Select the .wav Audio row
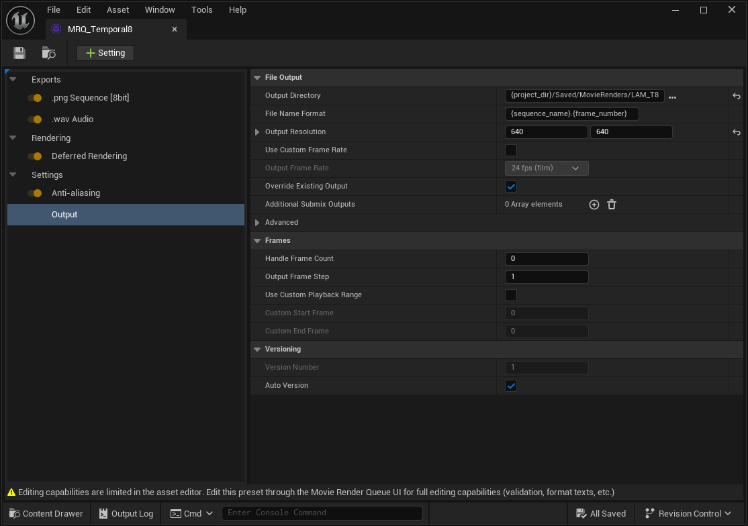The width and height of the screenshot is (748, 526). [126, 119]
